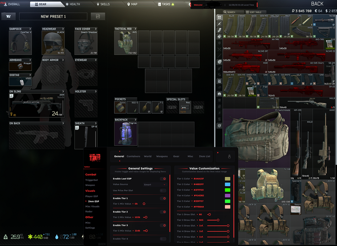Click the floppy disk save preset icon
337x246 pixels.
coord(97,17)
